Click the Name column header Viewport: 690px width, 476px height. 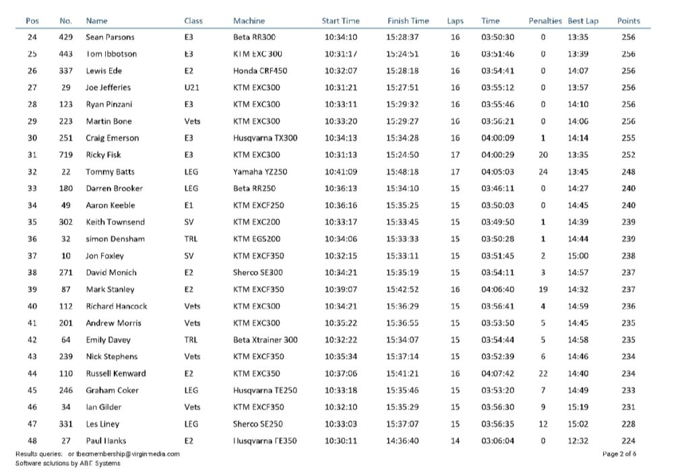(96, 21)
